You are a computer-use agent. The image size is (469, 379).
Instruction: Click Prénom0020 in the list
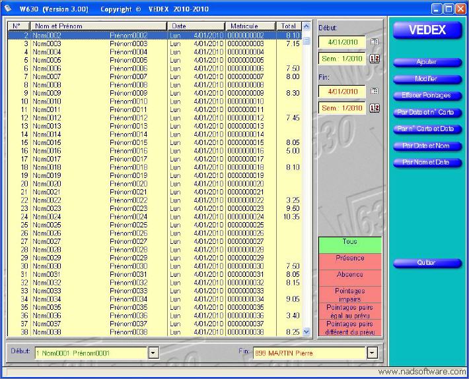129,184
